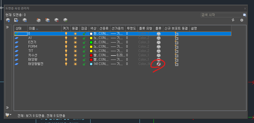
Task: Toggle the light bulb for layer A1
Action: coord(66,38)
